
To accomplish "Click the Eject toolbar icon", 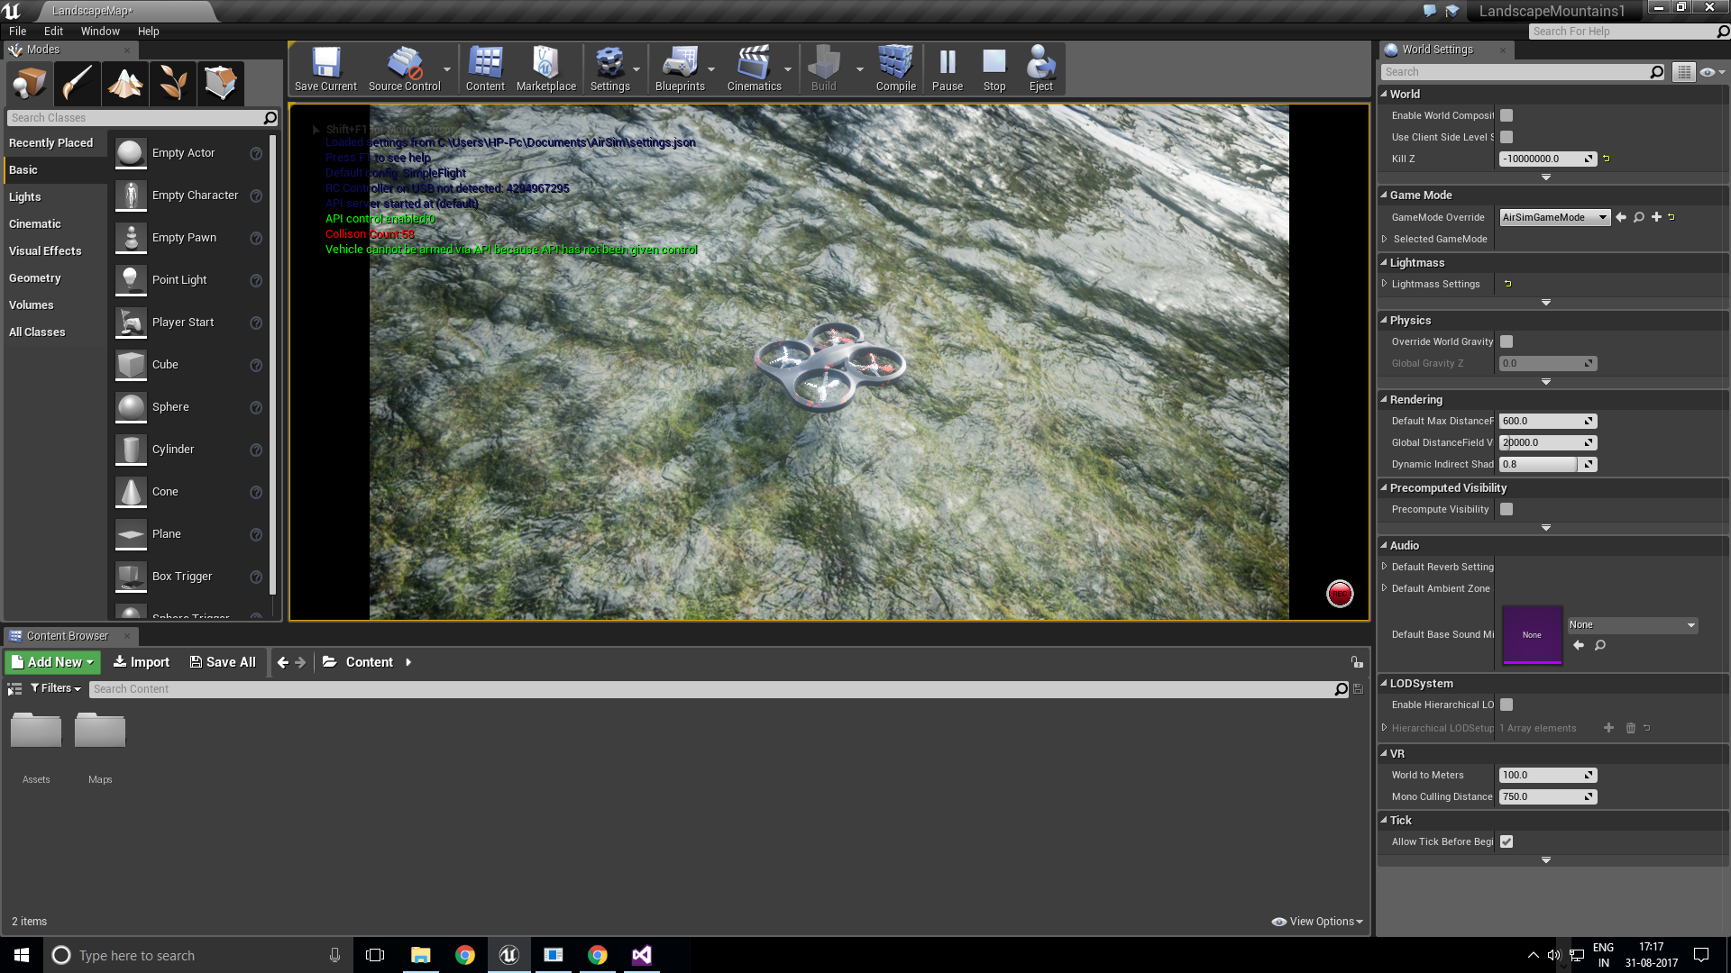I will [x=1041, y=68].
